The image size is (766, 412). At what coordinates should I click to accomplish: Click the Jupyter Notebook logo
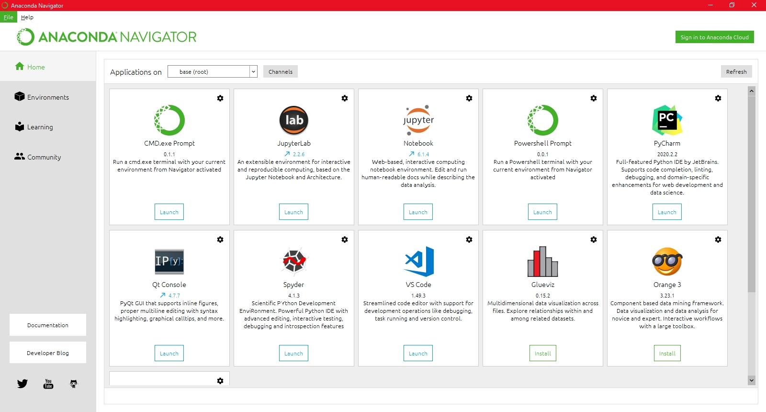[x=418, y=120]
